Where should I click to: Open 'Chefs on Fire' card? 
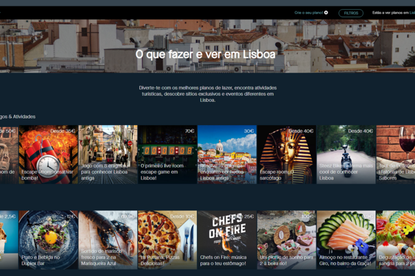click(227, 240)
